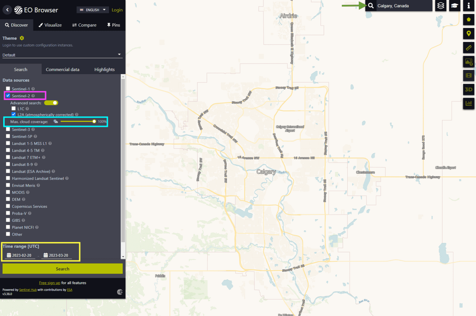This screenshot has width=476, height=316.
Task: Open the info panel on the map
Action: coord(468,6)
